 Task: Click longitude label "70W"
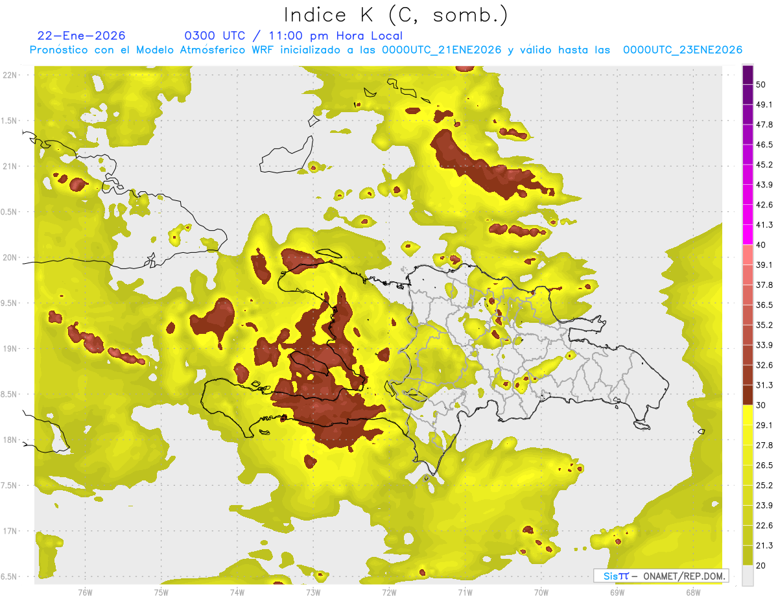[x=541, y=591]
